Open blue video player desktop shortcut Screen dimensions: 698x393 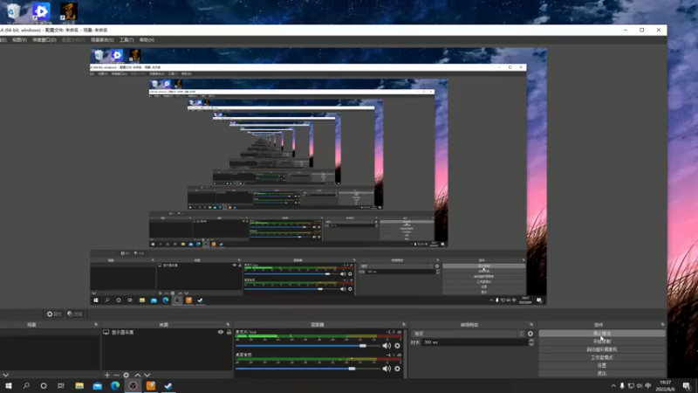41,12
